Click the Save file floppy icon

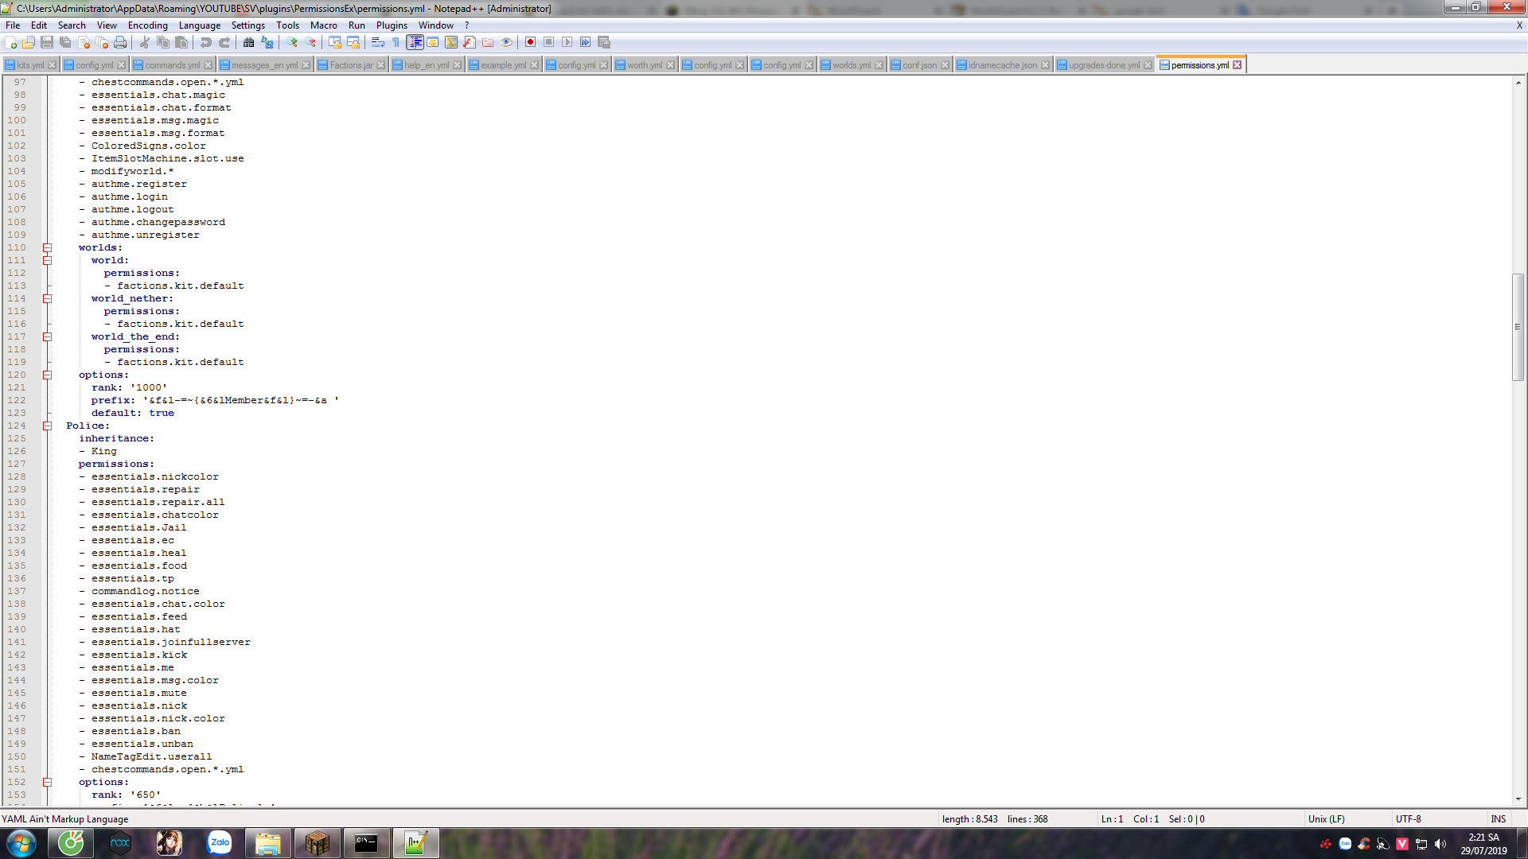pos(47,42)
